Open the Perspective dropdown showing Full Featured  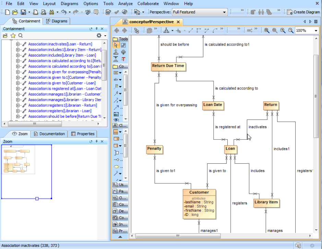(200, 12)
